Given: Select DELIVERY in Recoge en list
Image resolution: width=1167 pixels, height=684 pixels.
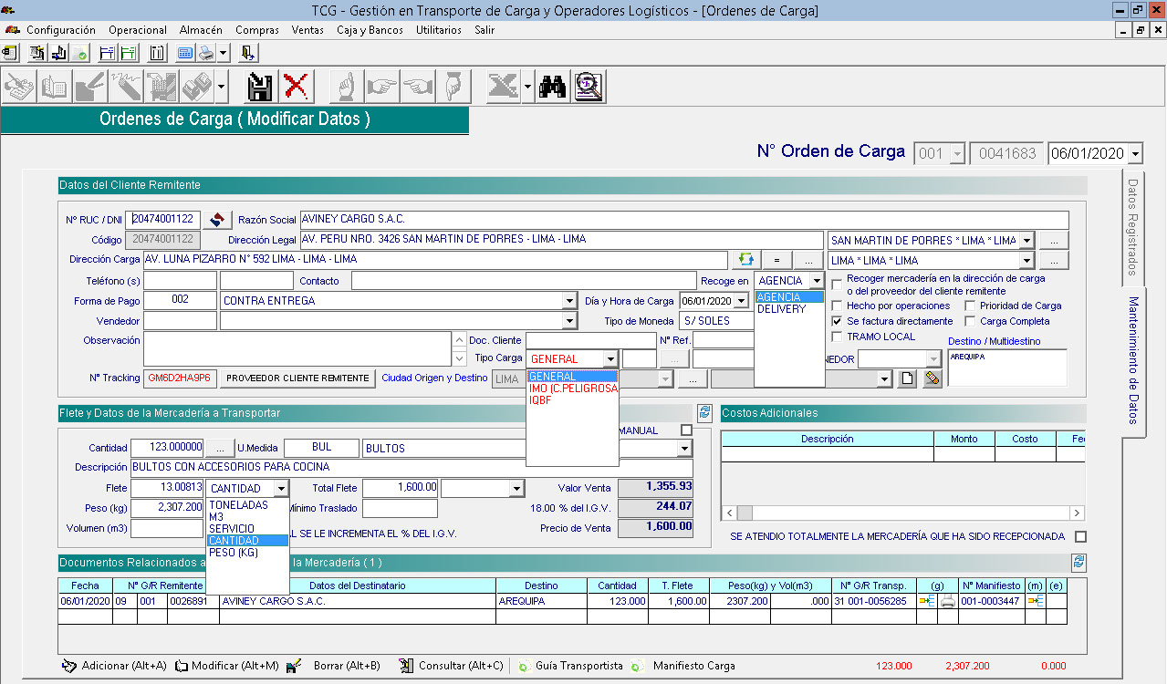Looking at the screenshot, I should (x=781, y=309).
